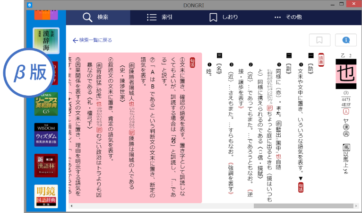362x213 pixels.
Task: Click the left arrow of horizontal scrollbar
Action: click(71, 206)
